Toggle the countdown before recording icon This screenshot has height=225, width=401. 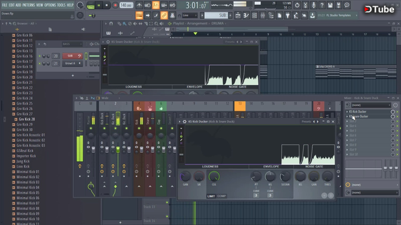(x=156, y=5)
